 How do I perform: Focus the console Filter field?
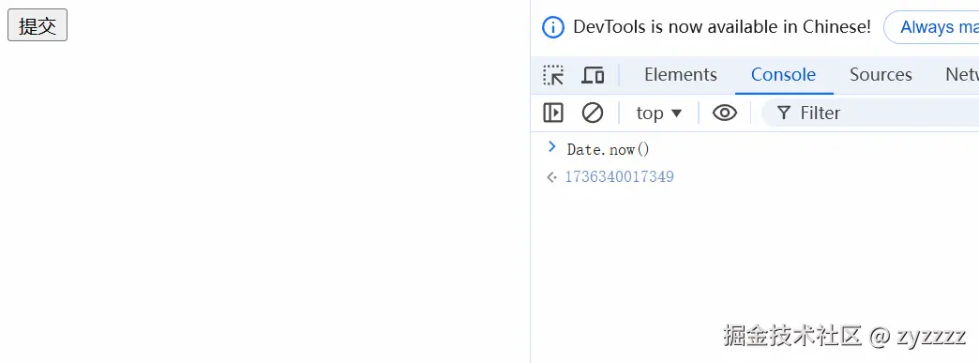click(x=870, y=113)
